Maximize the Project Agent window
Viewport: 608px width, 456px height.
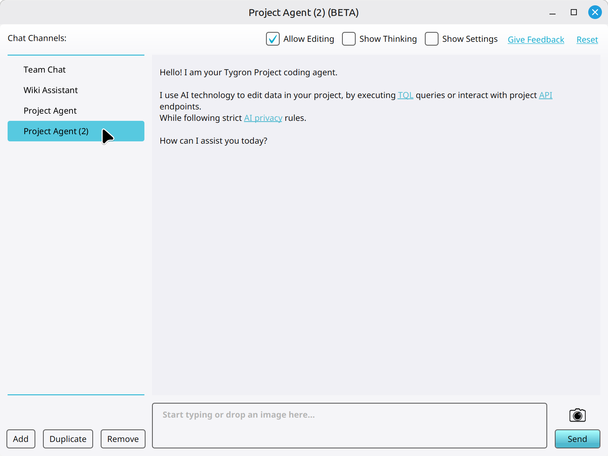pyautogui.click(x=574, y=12)
